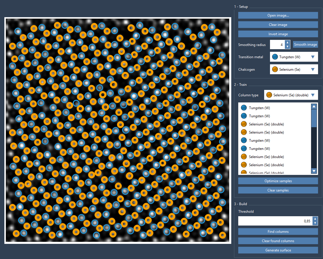Select the first Tungsten (W) sample icon
The image size is (323, 259).
click(244, 108)
